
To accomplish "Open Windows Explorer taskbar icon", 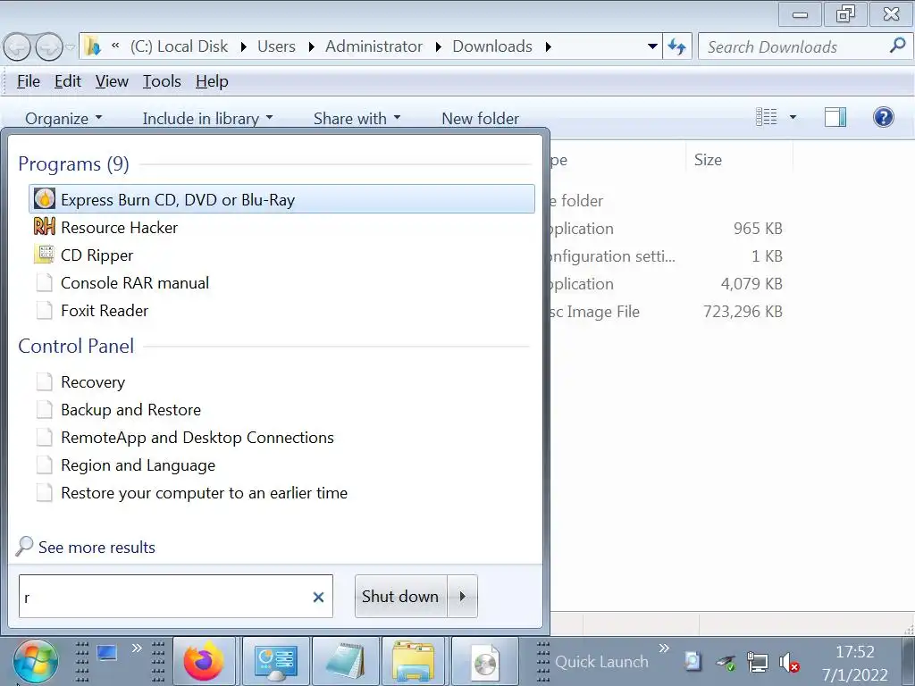I will pos(414,662).
